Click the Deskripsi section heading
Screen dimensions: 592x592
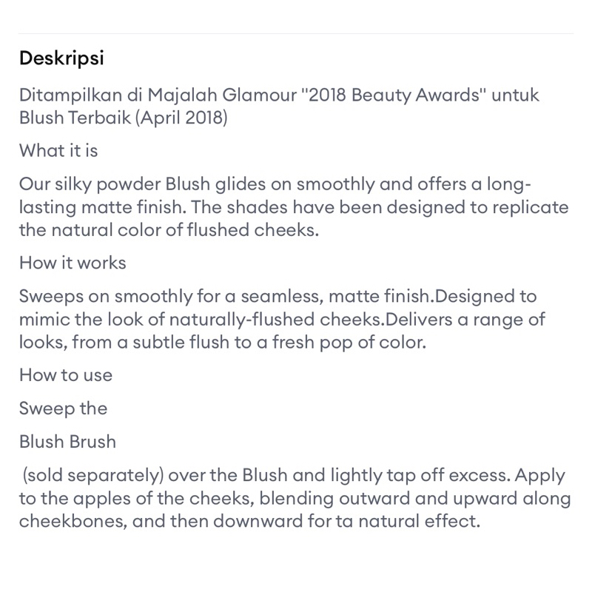tap(61, 58)
